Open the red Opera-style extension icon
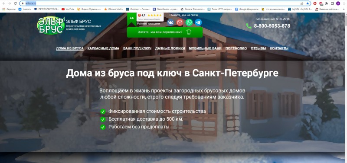 (x=315, y=3)
